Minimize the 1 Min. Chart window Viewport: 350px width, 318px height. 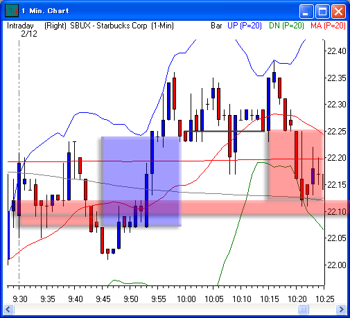coord(306,11)
